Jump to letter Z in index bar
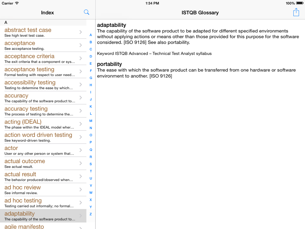This screenshot has height=229, width=305. point(91,214)
